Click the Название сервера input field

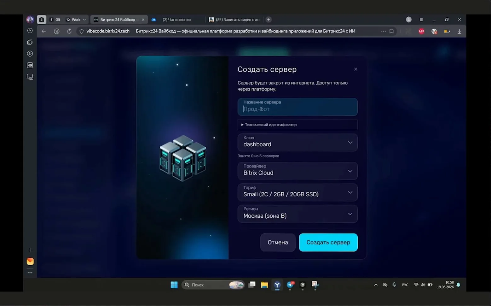tap(297, 107)
